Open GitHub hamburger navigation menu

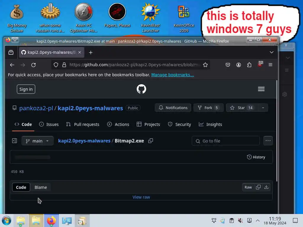(x=261, y=89)
